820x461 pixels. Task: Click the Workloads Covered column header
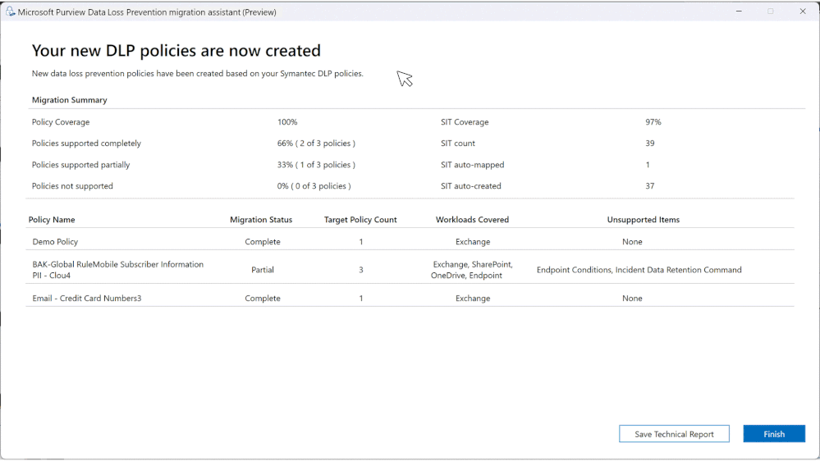pyautogui.click(x=472, y=220)
